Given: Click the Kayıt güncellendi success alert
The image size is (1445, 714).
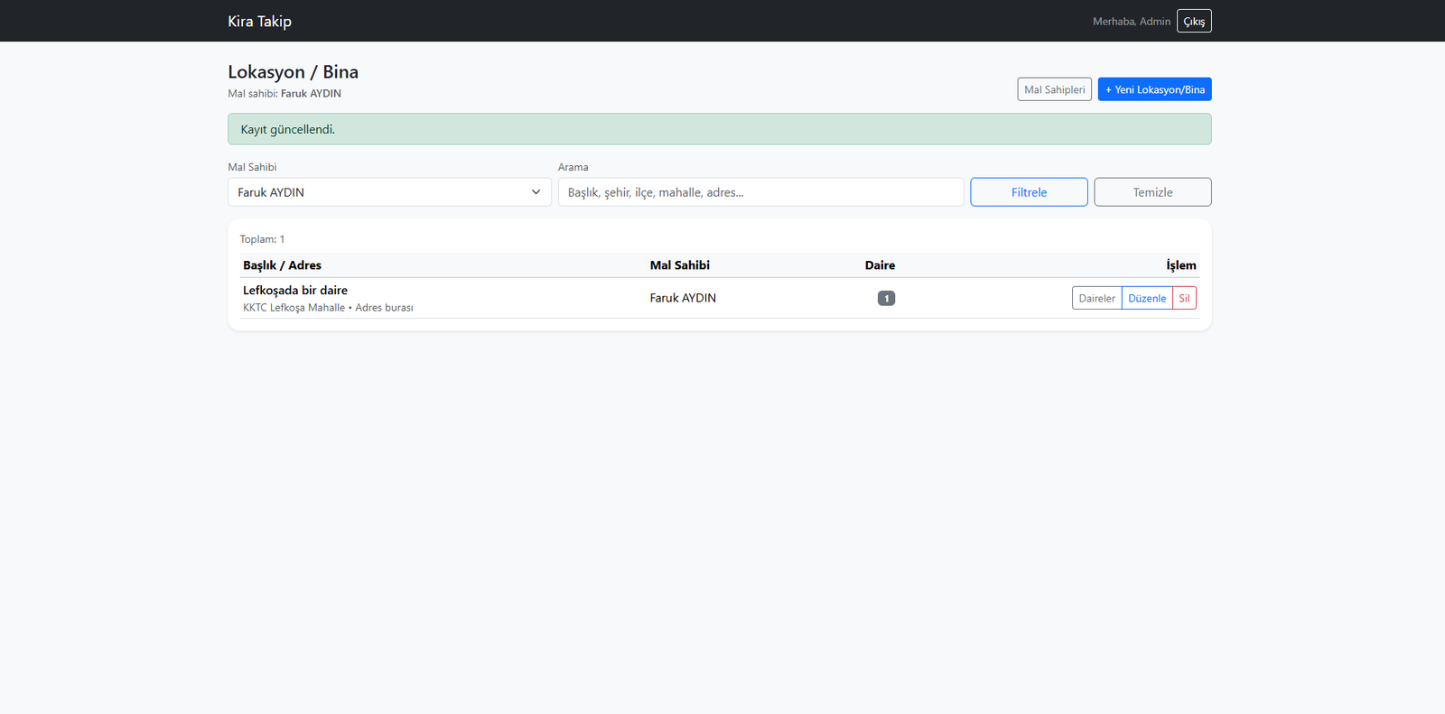Looking at the screenshot, I should tap(719, 129).
